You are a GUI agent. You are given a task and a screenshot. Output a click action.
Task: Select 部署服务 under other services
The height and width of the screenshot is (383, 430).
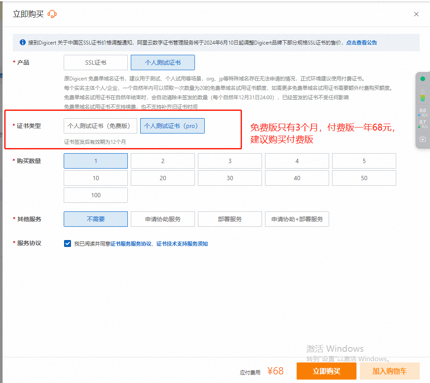coord(230,219)
